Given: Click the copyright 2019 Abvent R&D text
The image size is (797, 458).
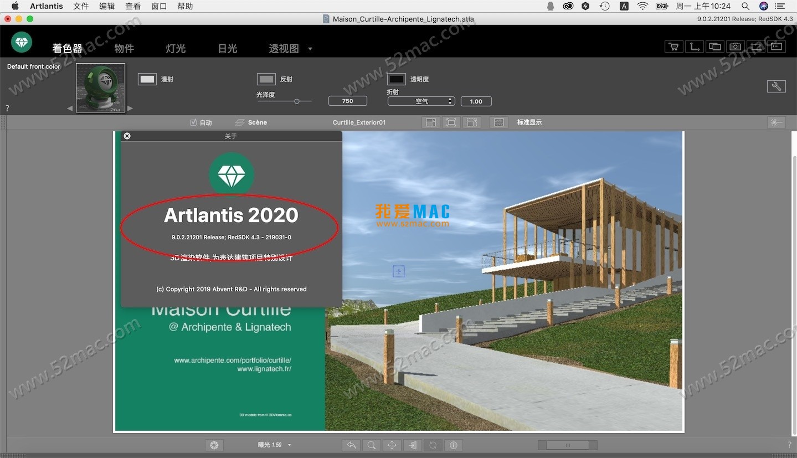Looking at the screenshot, I should [x=232, y=289].
